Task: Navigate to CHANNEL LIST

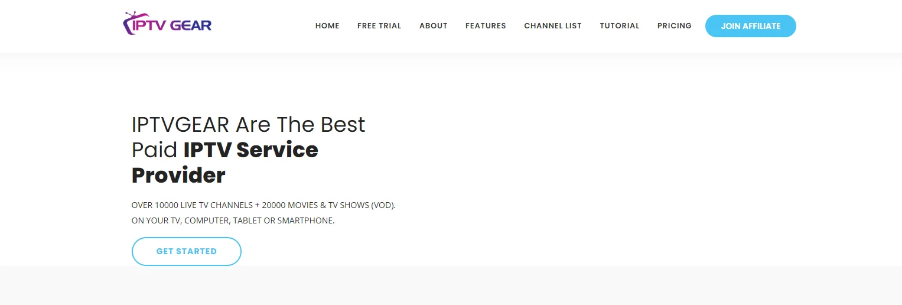Action: click(x=552, y=26)
